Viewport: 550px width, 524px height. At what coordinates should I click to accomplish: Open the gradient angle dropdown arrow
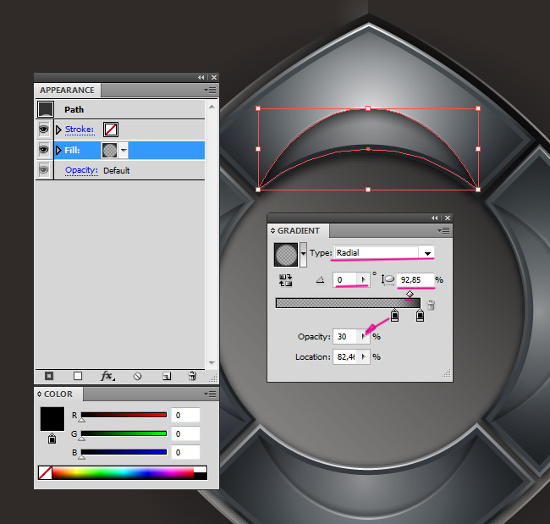coord(363,279)
